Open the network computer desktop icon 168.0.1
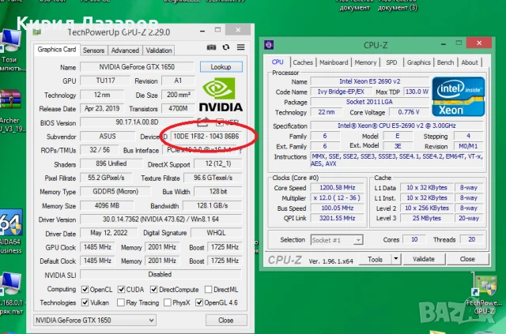Image resolution: width=506 pixels, height=334 pixels. 10,283
